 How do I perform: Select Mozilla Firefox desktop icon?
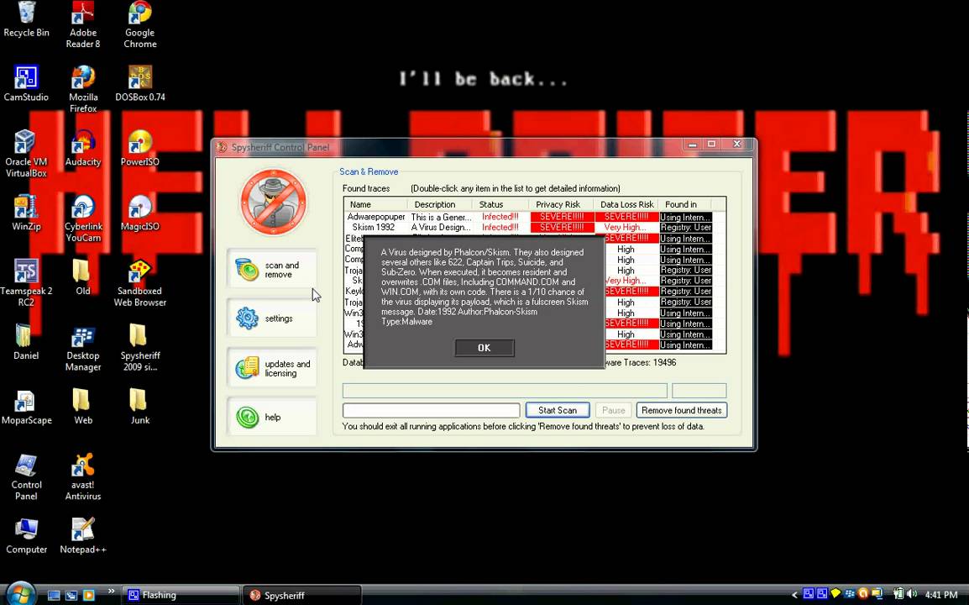click(x=83, y=90)
